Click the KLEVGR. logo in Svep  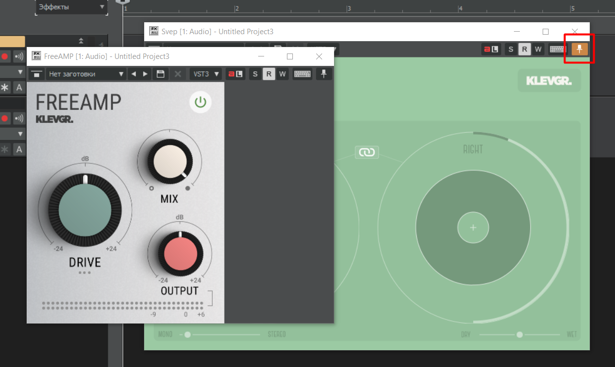pyautogui.click(x=549, y=81)
